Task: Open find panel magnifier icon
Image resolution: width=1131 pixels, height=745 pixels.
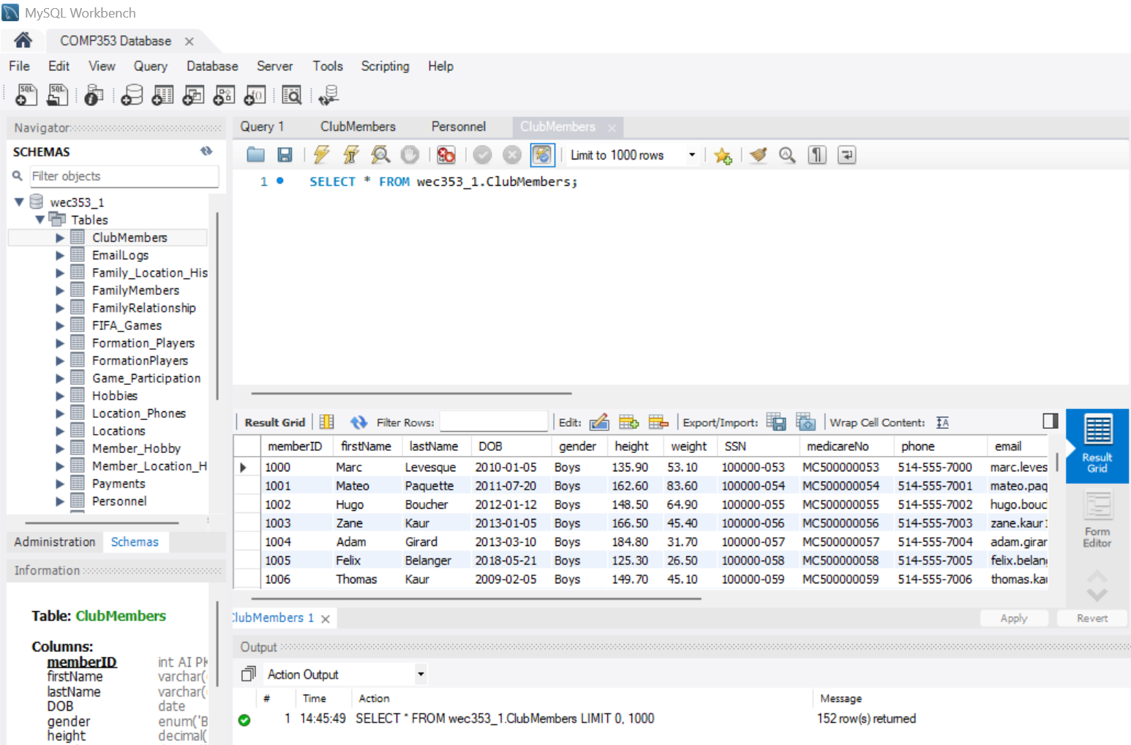Action: (787, 154)
